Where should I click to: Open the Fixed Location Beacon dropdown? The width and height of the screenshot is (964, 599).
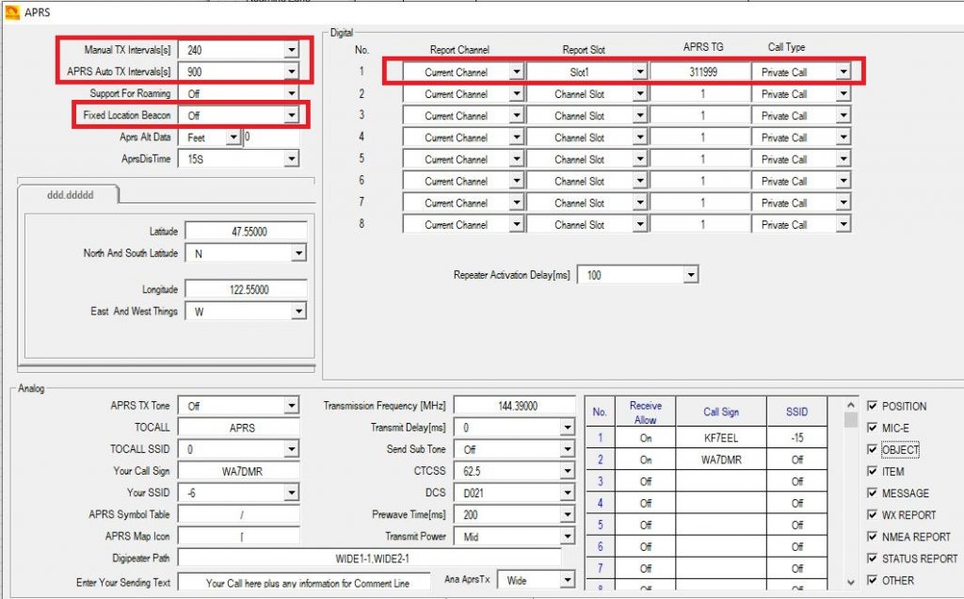click(x=292, y=115)
